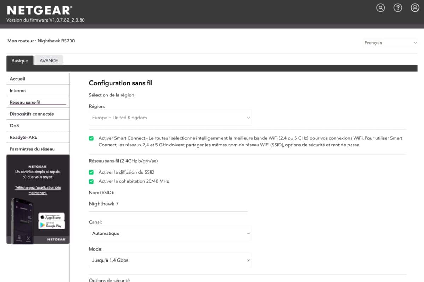Tap the App Store download badge
The image size is (424, 282).
tap(52, 217)
